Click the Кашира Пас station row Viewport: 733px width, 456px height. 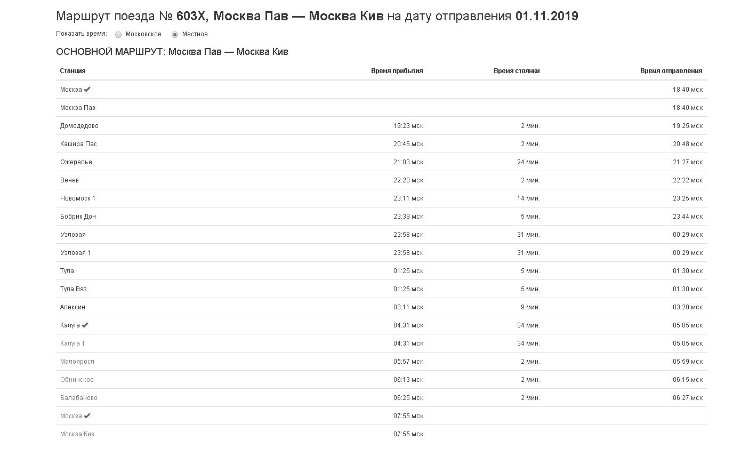point(78,144)
